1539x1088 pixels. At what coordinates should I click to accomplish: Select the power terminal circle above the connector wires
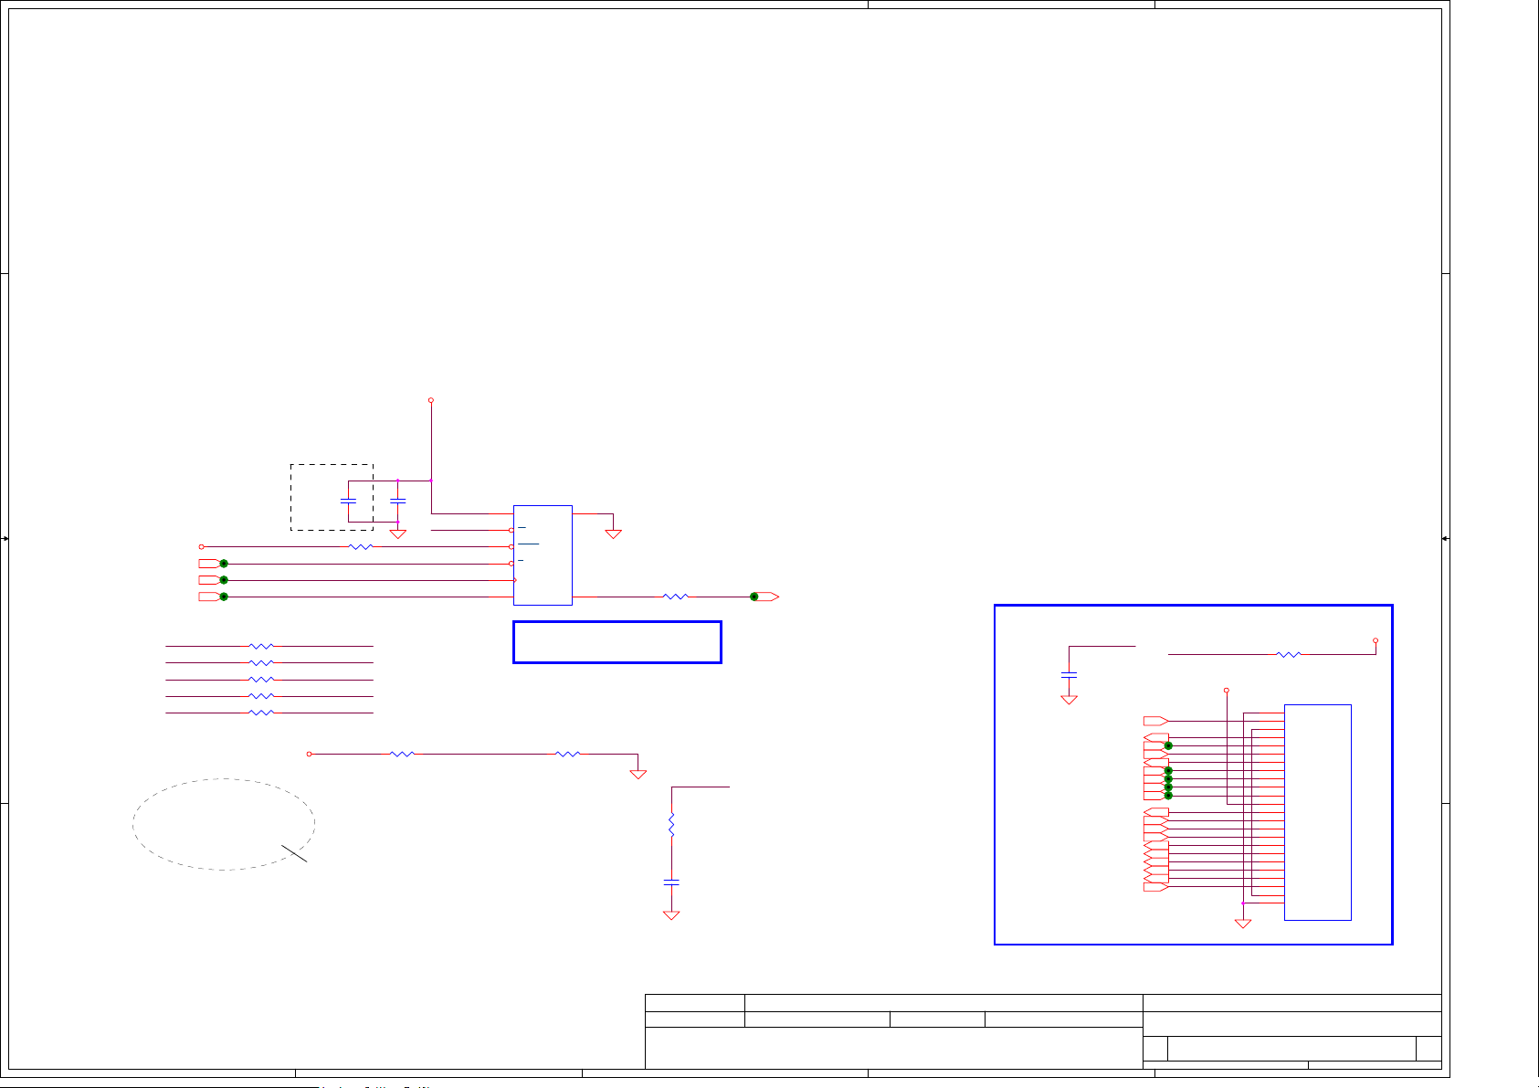(1227, 691)
